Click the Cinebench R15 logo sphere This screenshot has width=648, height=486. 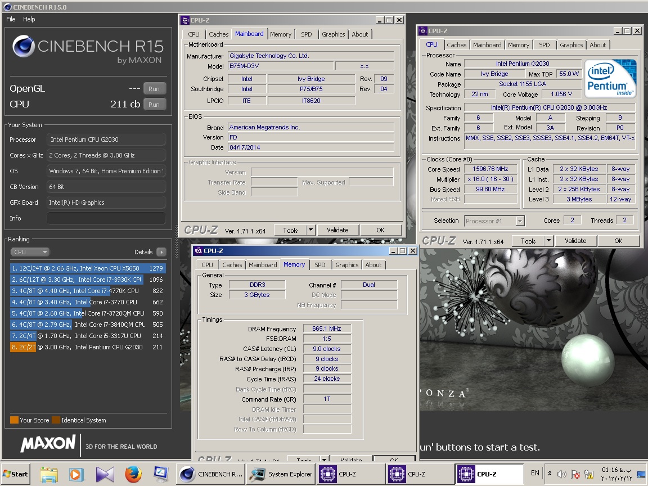tap(24, 47)
